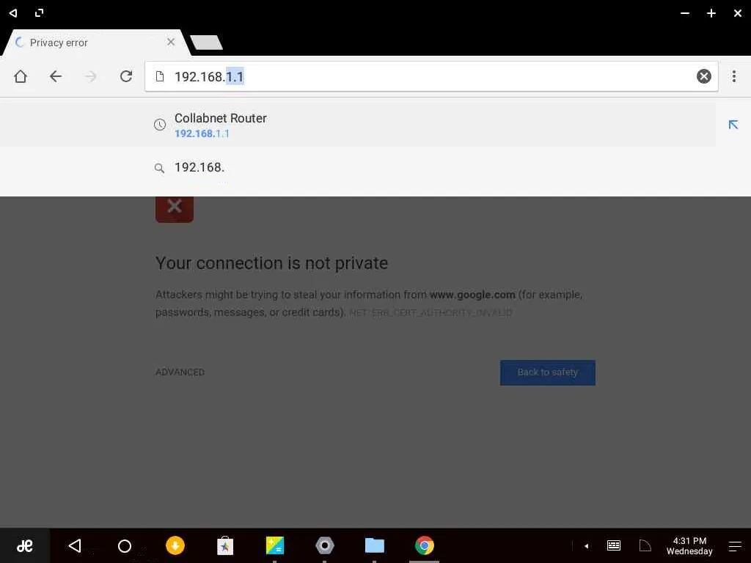Click the greyed-out forward arrow
This screenshot has height=563, width=751.
(90, 76)
